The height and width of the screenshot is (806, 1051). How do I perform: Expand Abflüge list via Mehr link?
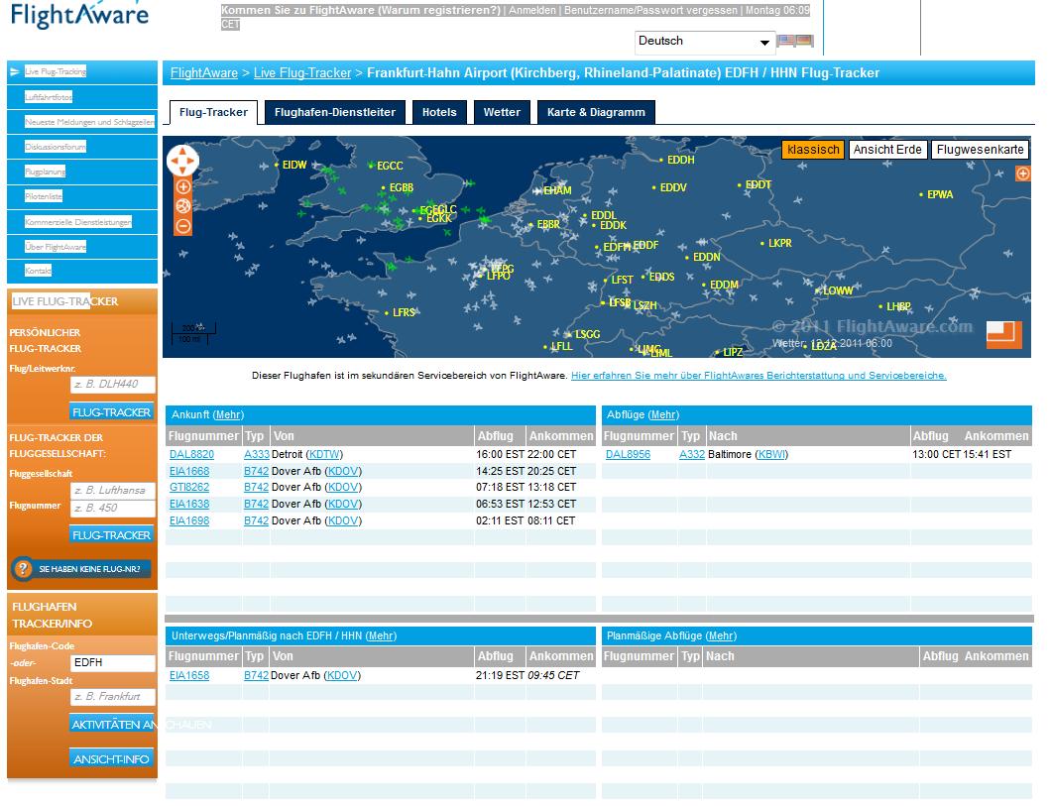(663, 414)
